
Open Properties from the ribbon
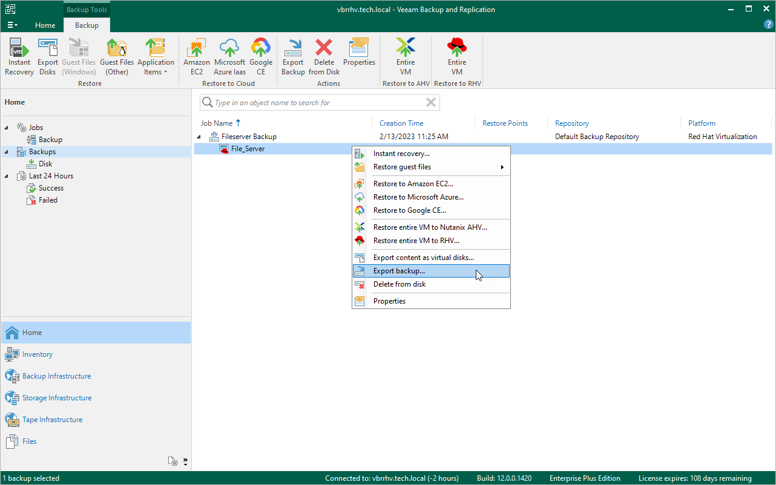pos(359,52)
